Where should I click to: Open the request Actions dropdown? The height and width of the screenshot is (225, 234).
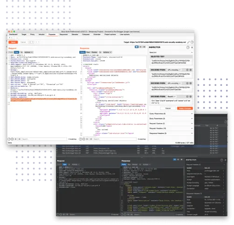tap(28, 52)
